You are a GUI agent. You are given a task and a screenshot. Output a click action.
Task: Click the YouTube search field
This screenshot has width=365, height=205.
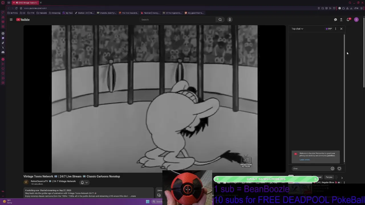click(x=177, y=20)
